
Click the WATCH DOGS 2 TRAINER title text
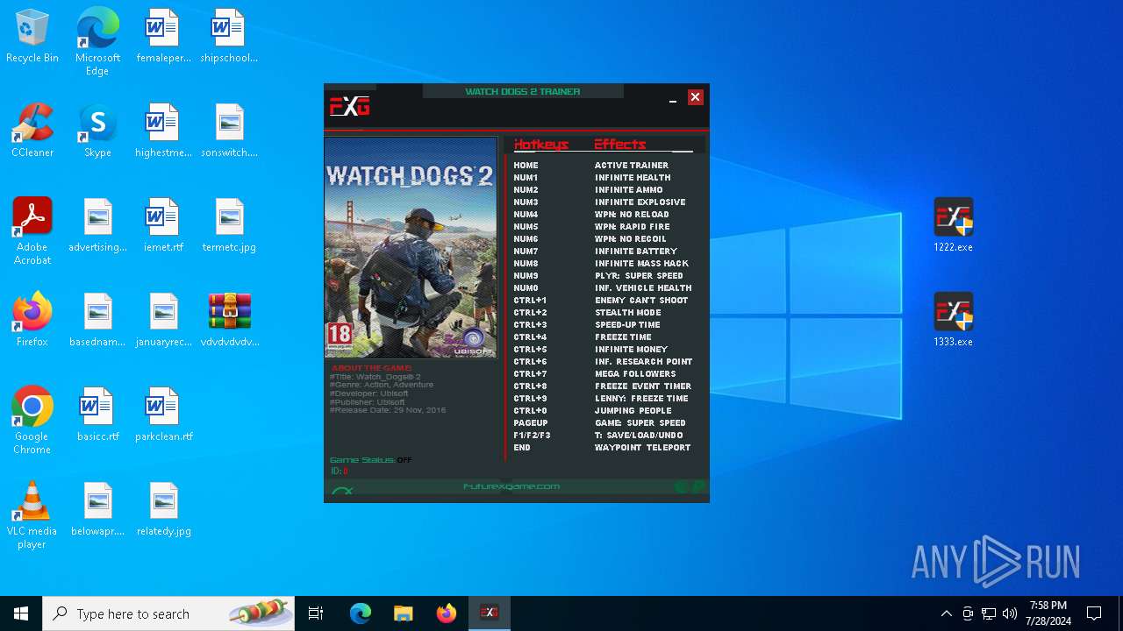pyautogui.click(x=522, y=91)
